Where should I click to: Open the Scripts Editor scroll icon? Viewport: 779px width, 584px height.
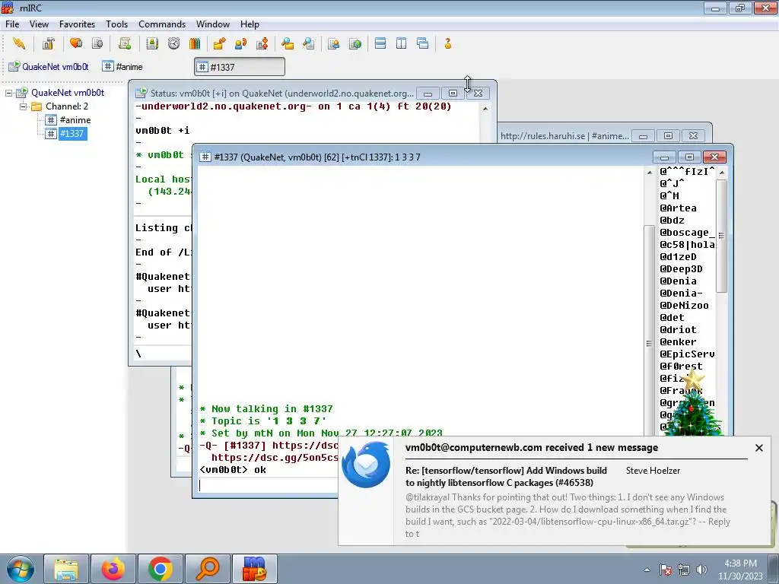[x=125, y=43]
